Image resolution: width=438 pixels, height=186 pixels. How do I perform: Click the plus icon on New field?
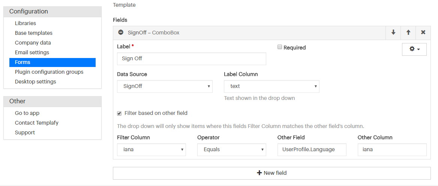pyautogui.click(x=259, y=173)
